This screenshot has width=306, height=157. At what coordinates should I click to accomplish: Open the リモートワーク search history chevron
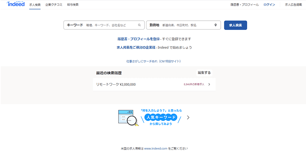(x=209, y=84)
